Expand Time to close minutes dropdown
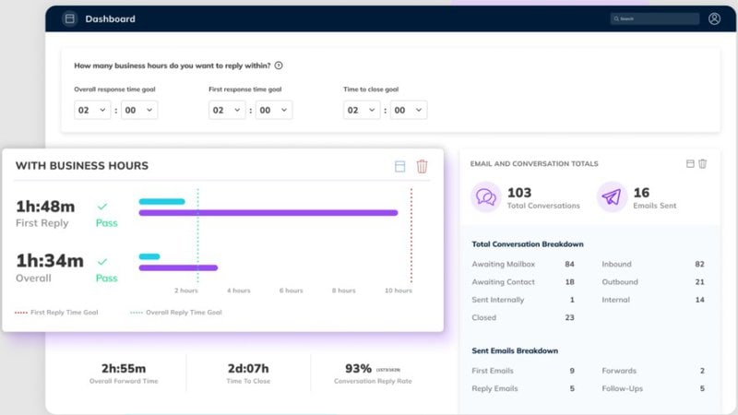Screen dimensions: 738x415 tap(409, 110)
